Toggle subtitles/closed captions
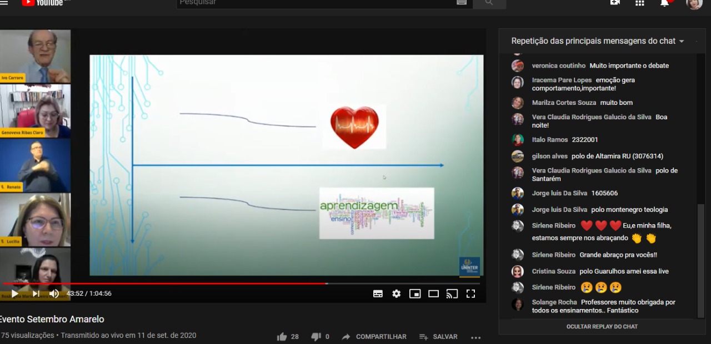 tap(378, 294)
